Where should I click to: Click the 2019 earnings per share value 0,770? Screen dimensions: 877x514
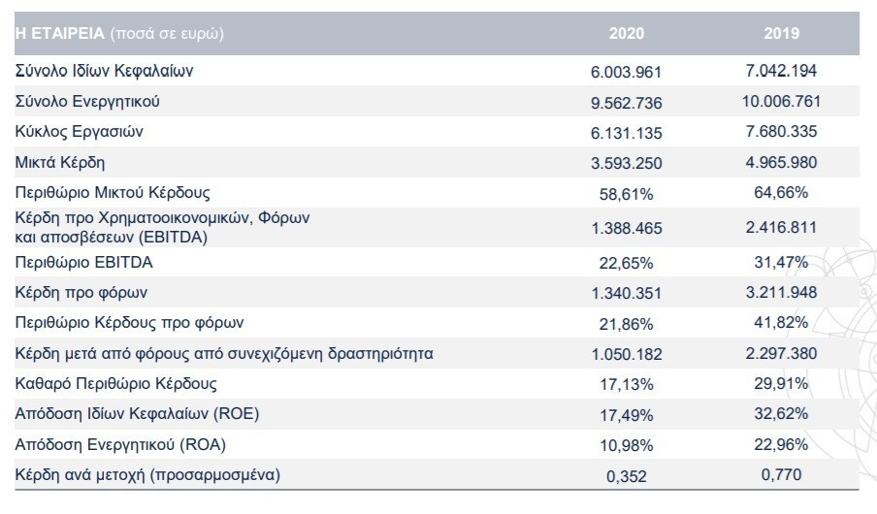(x=781, y=475)
